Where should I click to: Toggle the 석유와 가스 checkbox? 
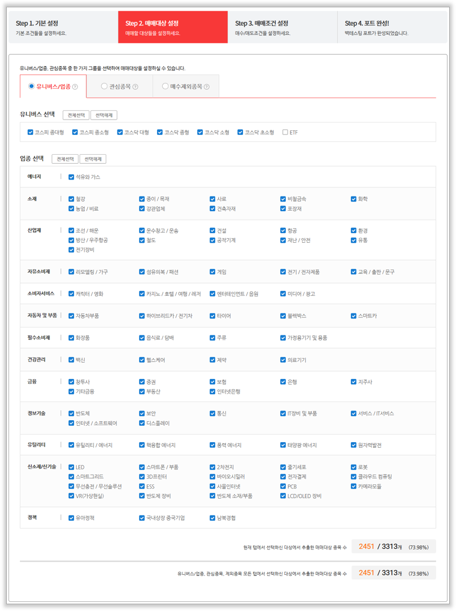click(71, 177)
